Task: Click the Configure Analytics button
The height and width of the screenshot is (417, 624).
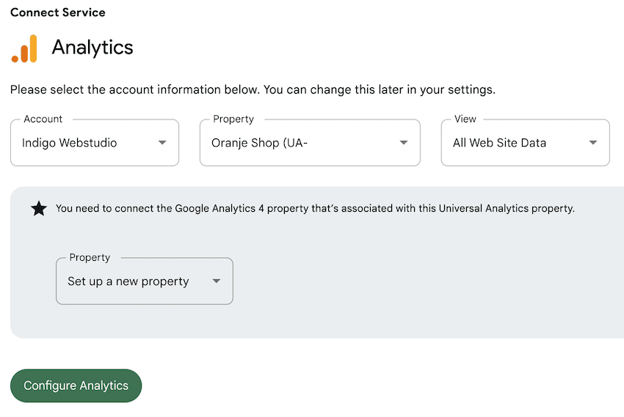Action: point(76,385)
